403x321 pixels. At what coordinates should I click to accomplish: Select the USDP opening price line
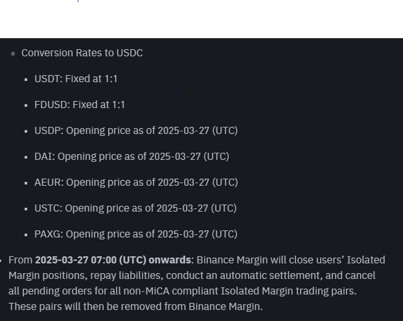(136, 131)
